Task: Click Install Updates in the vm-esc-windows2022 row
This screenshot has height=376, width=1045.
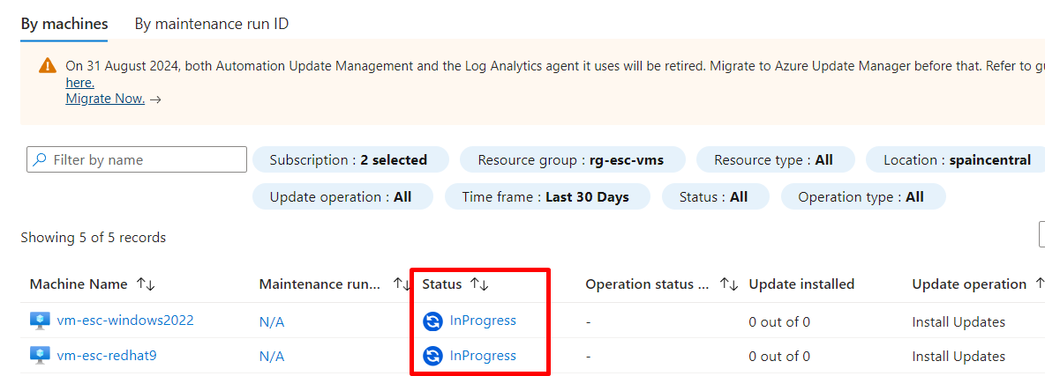Action: 959,321
